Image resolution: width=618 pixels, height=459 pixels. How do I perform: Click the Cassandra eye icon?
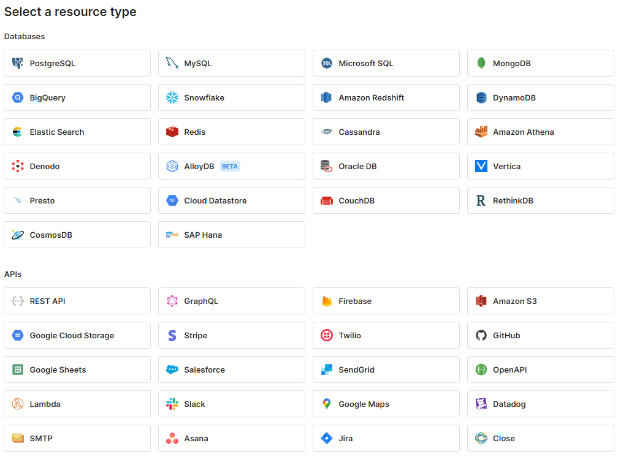point(326,132)
